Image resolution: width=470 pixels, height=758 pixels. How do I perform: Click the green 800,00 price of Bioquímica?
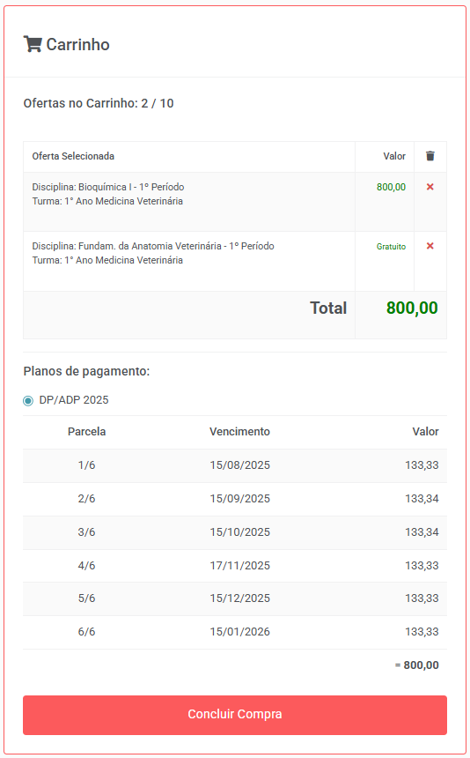[x=391, y=187]
